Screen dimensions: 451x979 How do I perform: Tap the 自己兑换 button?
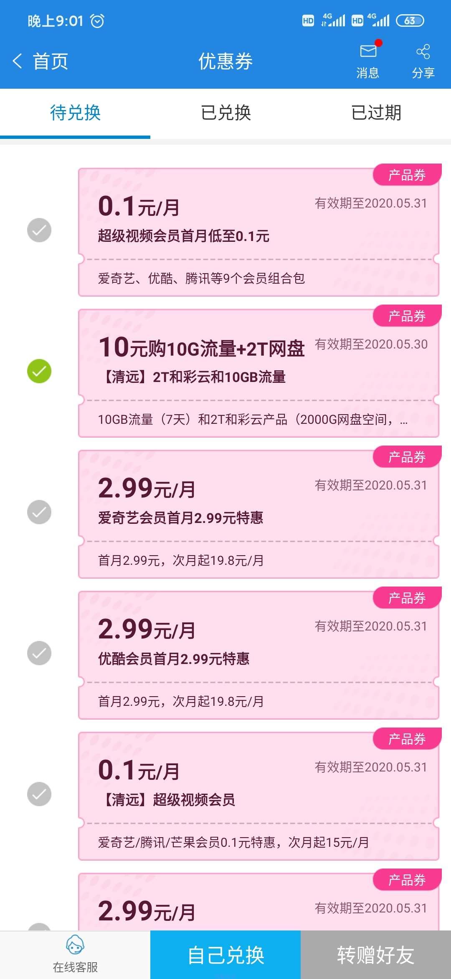[225, 955]
